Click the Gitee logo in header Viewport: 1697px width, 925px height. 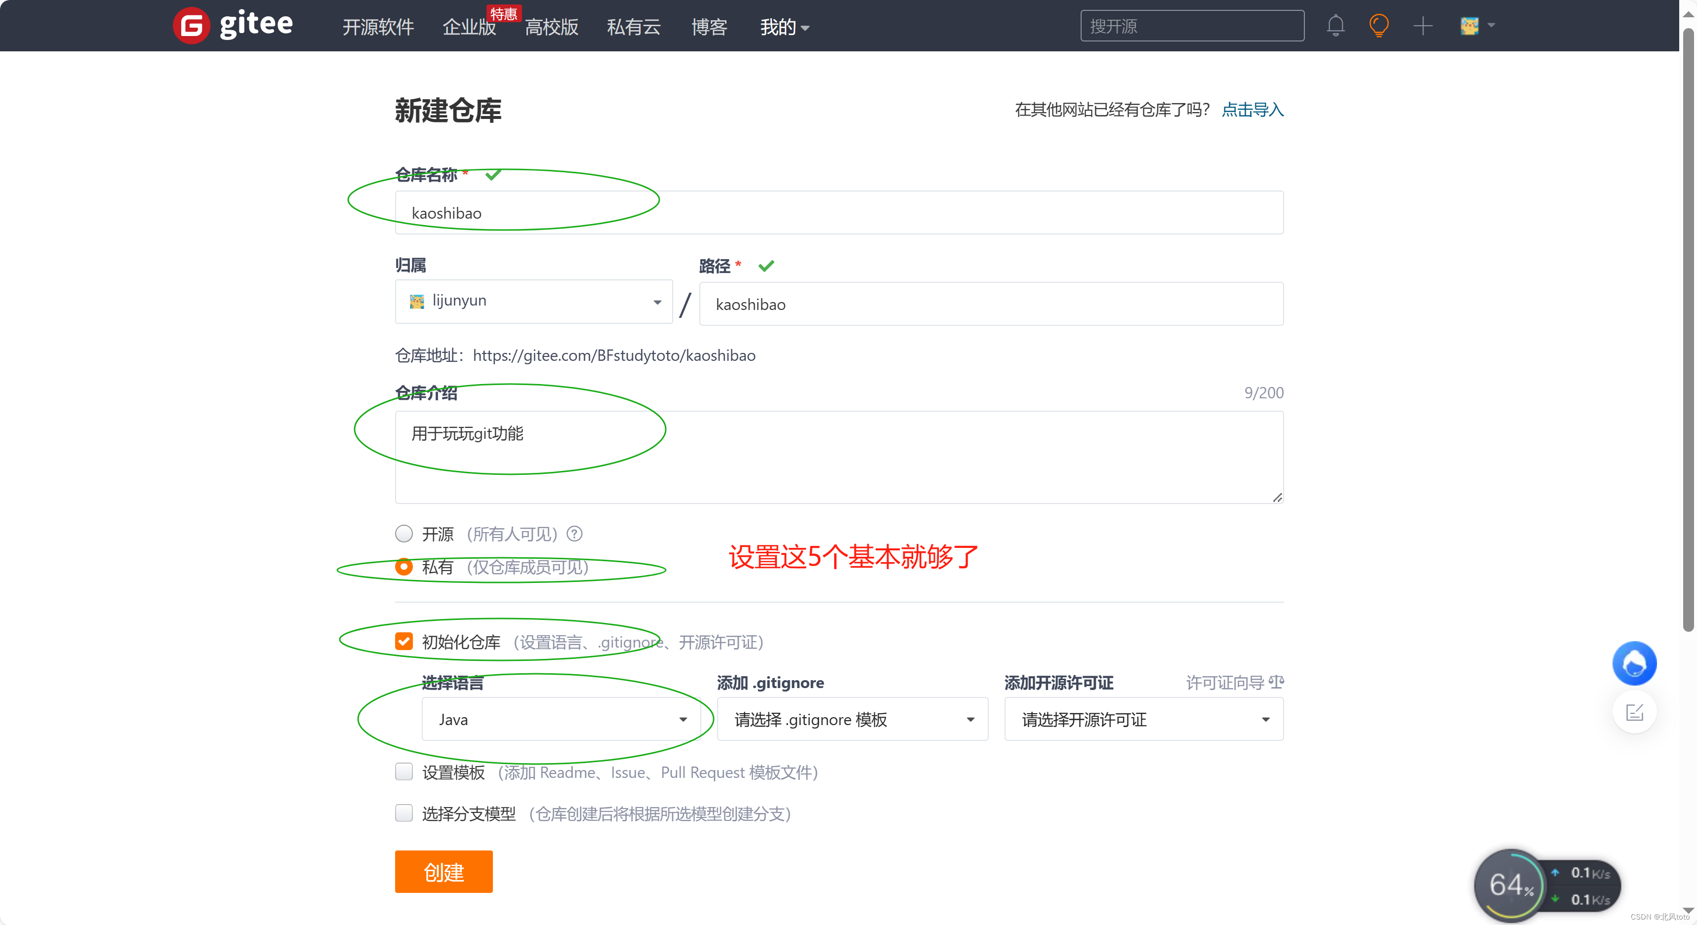233,25
